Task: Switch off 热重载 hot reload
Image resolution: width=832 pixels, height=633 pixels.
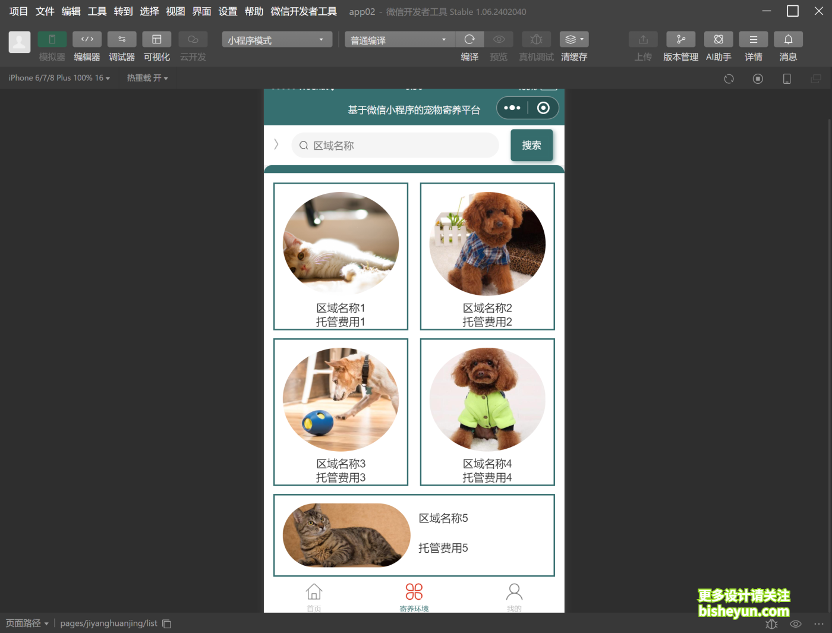Action: point(147,77)
